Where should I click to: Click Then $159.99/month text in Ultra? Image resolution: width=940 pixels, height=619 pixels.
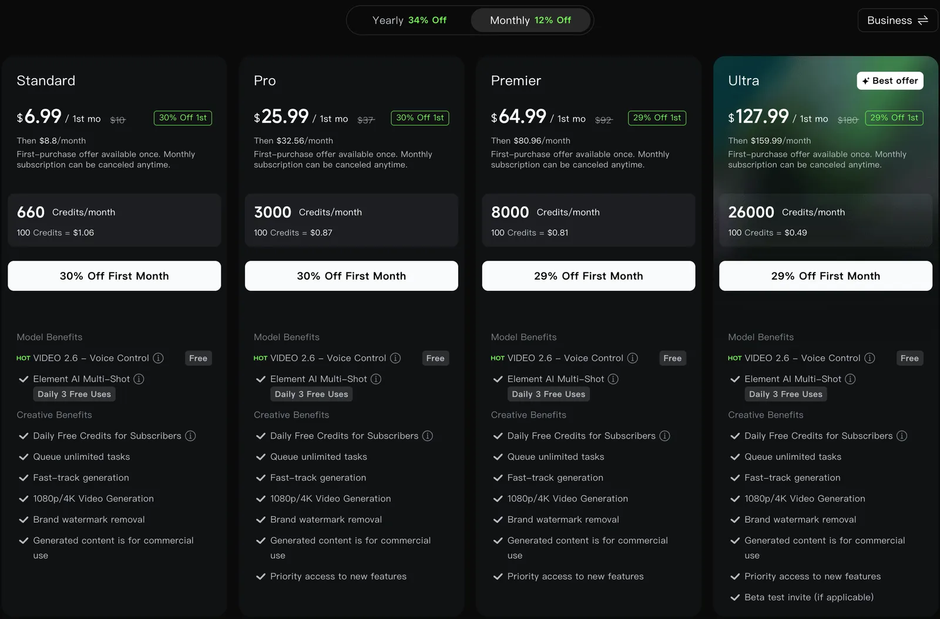[770, 141]
